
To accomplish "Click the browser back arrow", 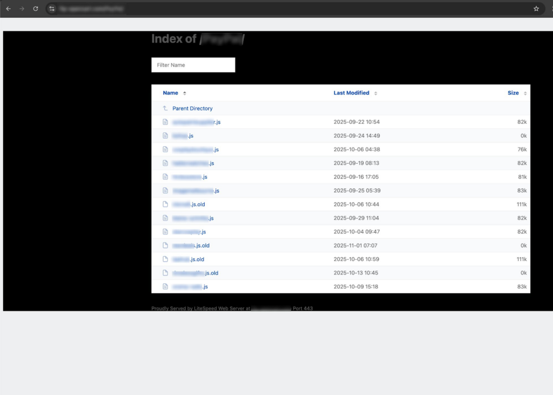I will click(x=8, y=9).
